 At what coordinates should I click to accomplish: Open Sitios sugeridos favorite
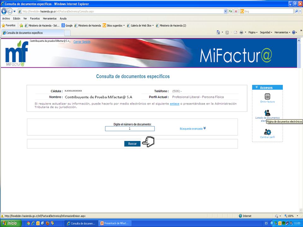click(x=114, y=26)
